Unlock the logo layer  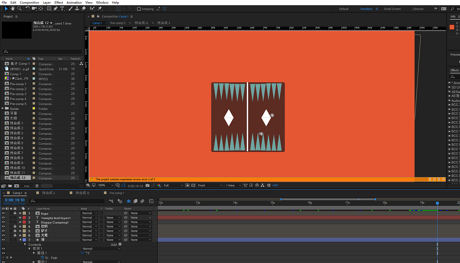click(15, 213)
